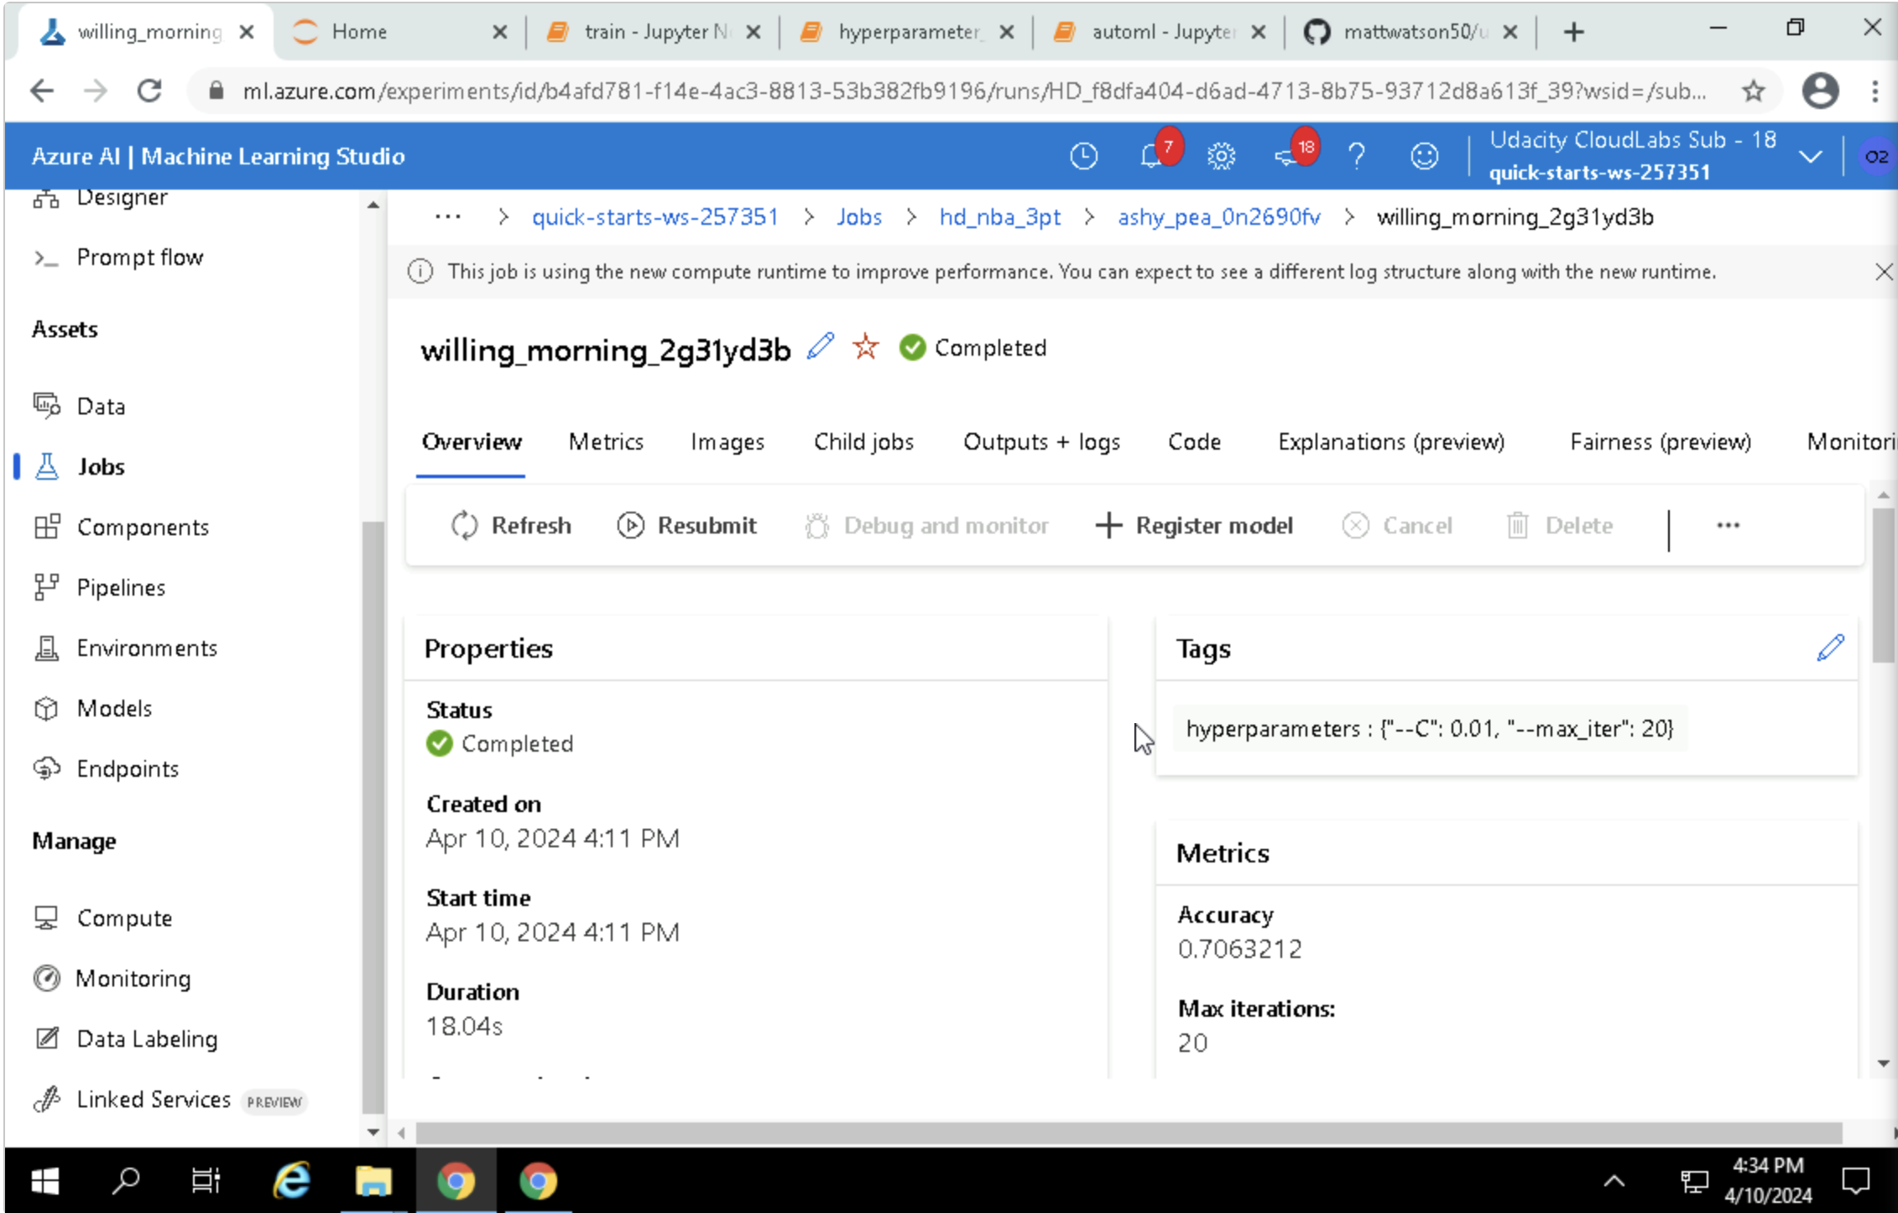The image size is (1898, 1213).
Task: Open more actions ellipsis in the job toolbar
Action: [1728, 525]
